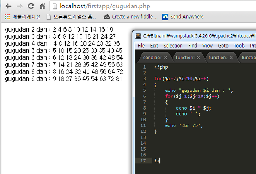Click the Send Anywhere bookmark icon
Screen dimensions: 256x174
(x=165, y=17)
